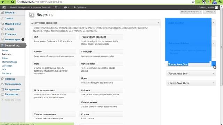This screenshot has height=125, width=223.
Task: Reload the page with refresh icon
Action: (13, 2)
